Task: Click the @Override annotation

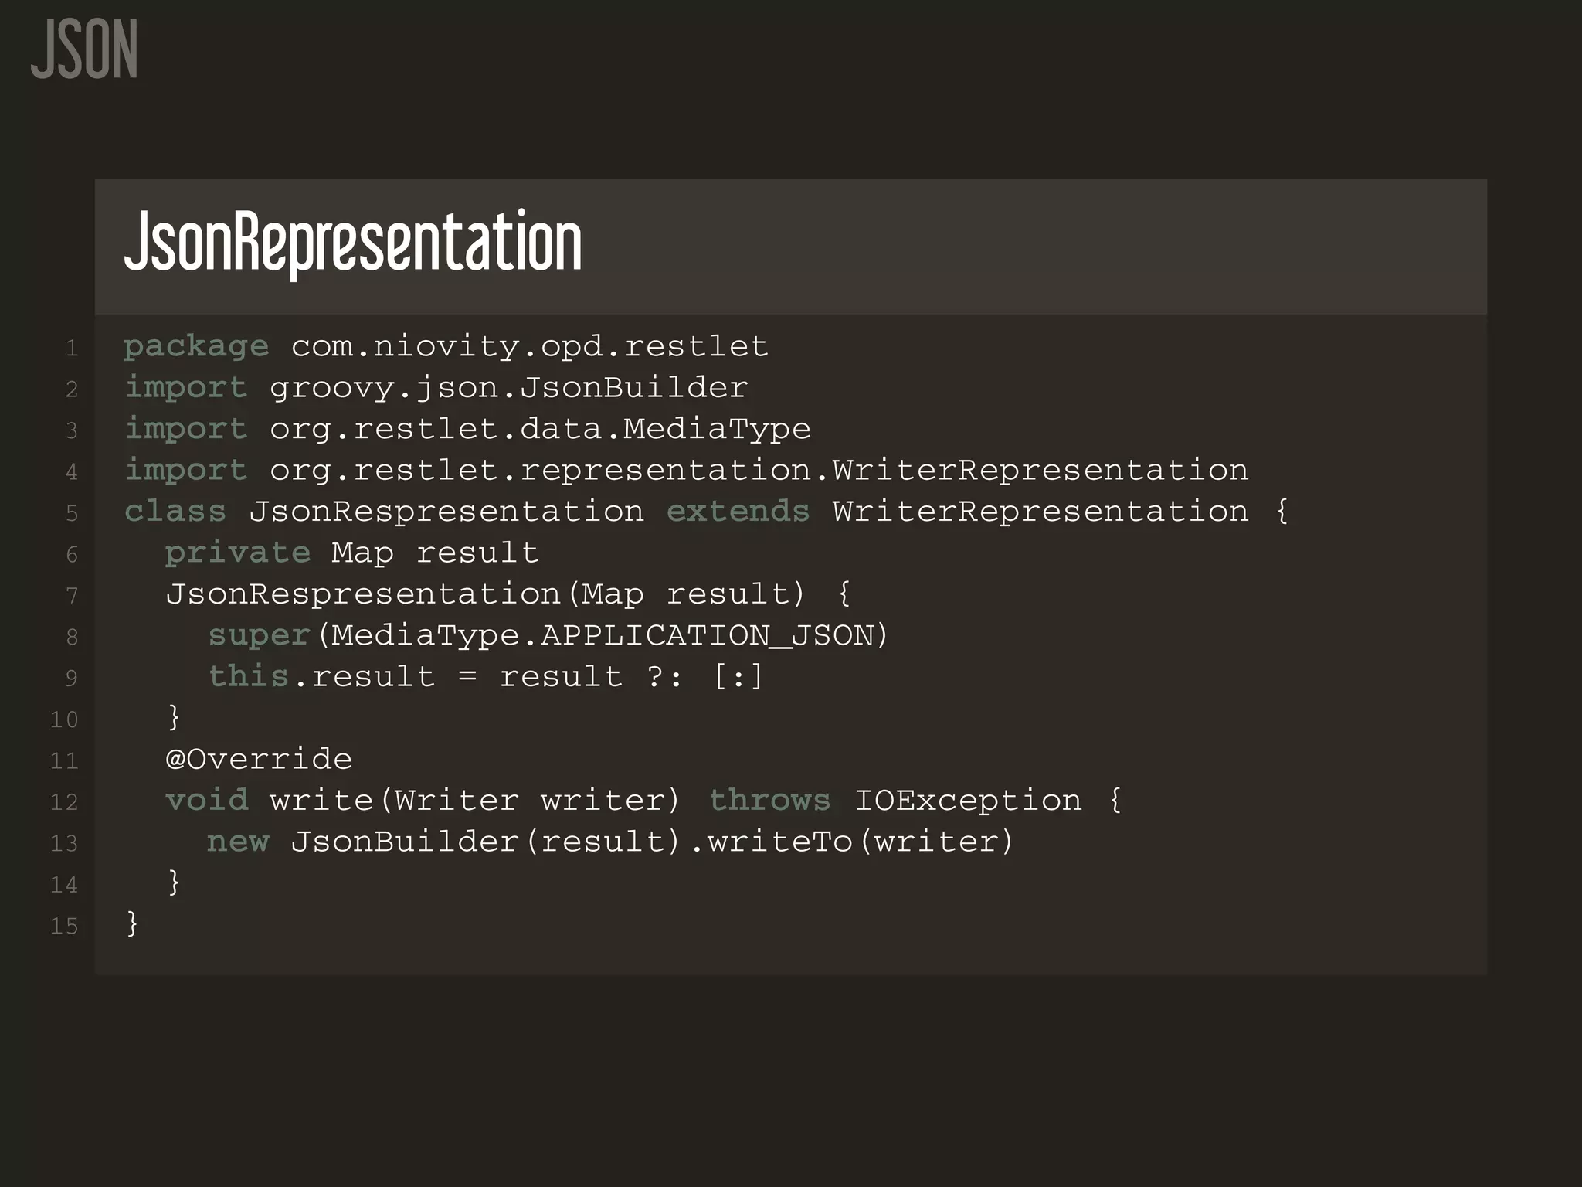Action: (259, 759)
